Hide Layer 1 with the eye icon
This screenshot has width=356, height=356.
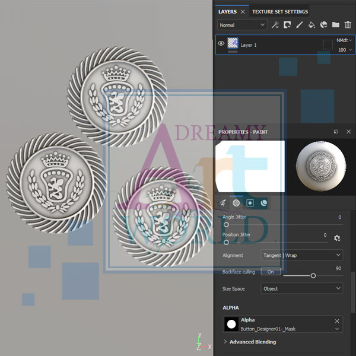point(221,44)
